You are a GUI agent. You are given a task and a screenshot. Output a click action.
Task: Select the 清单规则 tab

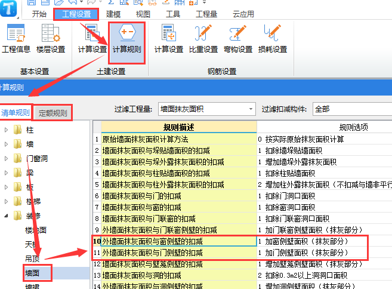[16, 113]
